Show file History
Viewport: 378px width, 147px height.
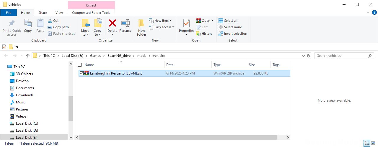[204, 34]
